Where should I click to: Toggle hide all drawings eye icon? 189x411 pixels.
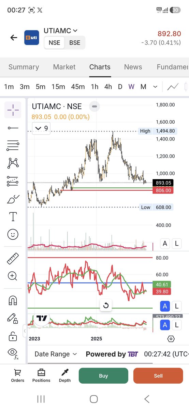pyautogui.click(x=13, y=353)
